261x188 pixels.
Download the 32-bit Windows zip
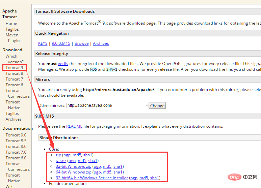[73, 166]
